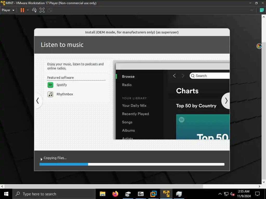
Task: Launch Firefox from the taskbar
Action: pyautogui.click(x=115, y=194)
